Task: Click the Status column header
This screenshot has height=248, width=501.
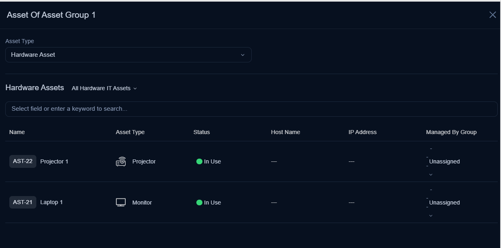Action: [202, 132]
